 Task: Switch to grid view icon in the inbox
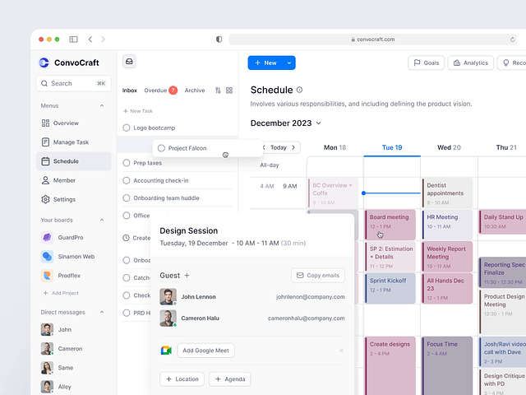tap(229, 91)
